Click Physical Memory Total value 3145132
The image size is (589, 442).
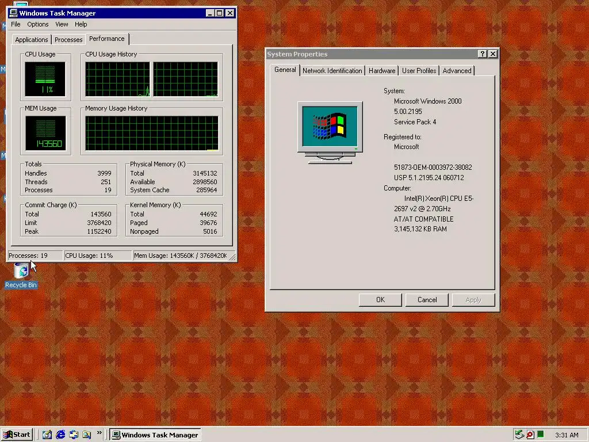tap(205, 173)
